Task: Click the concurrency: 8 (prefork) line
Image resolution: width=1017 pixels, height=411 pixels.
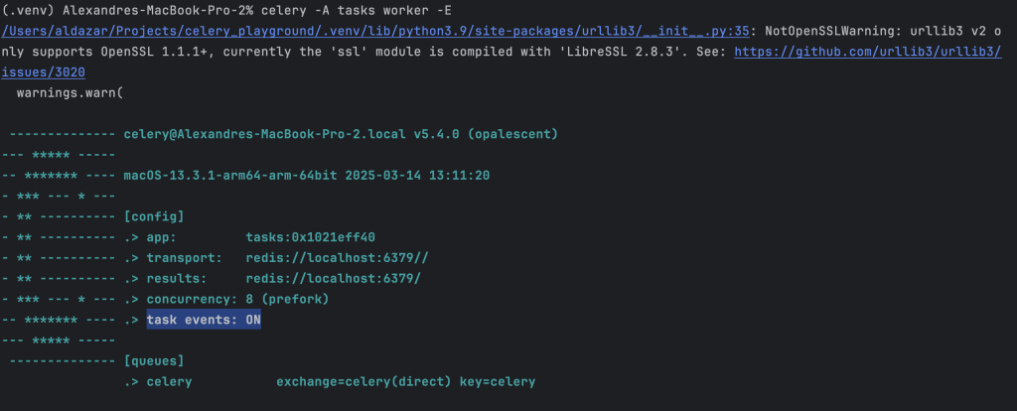Action: click(237, 300)
